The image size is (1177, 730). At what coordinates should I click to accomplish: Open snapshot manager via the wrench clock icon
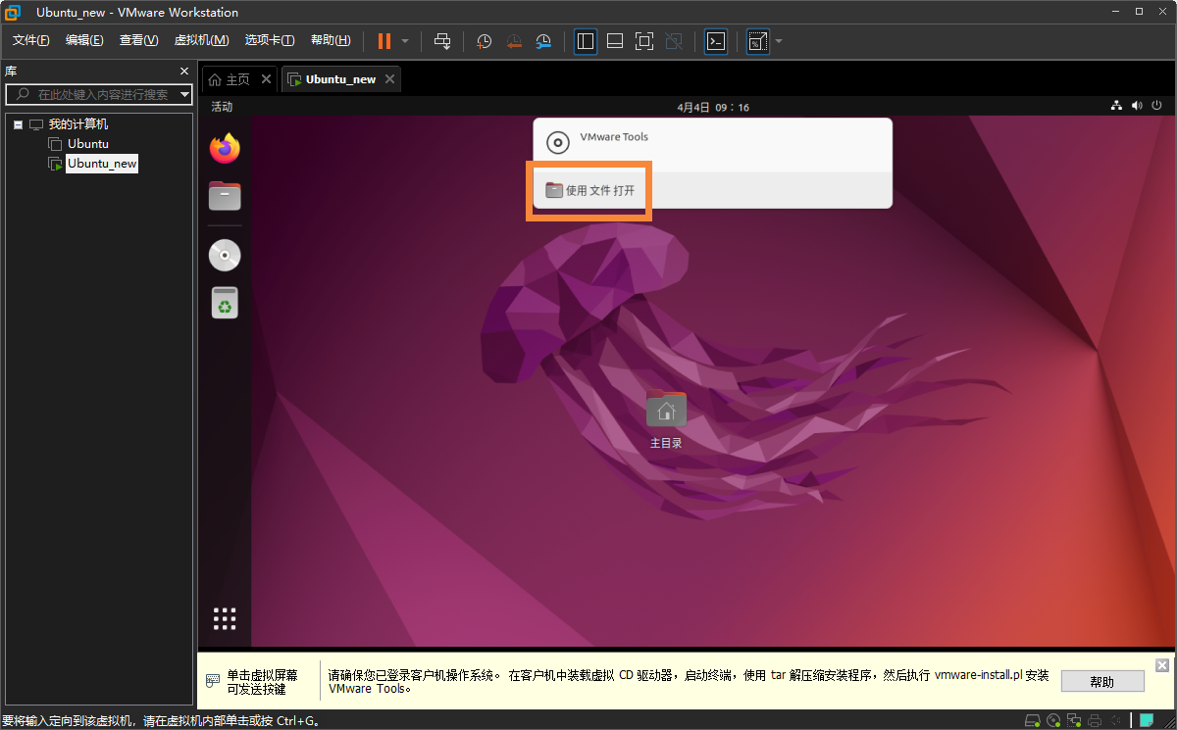tap(543, 41)
